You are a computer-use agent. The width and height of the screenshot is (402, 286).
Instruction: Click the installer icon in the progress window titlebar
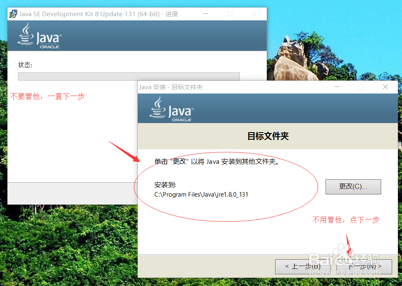13,14
